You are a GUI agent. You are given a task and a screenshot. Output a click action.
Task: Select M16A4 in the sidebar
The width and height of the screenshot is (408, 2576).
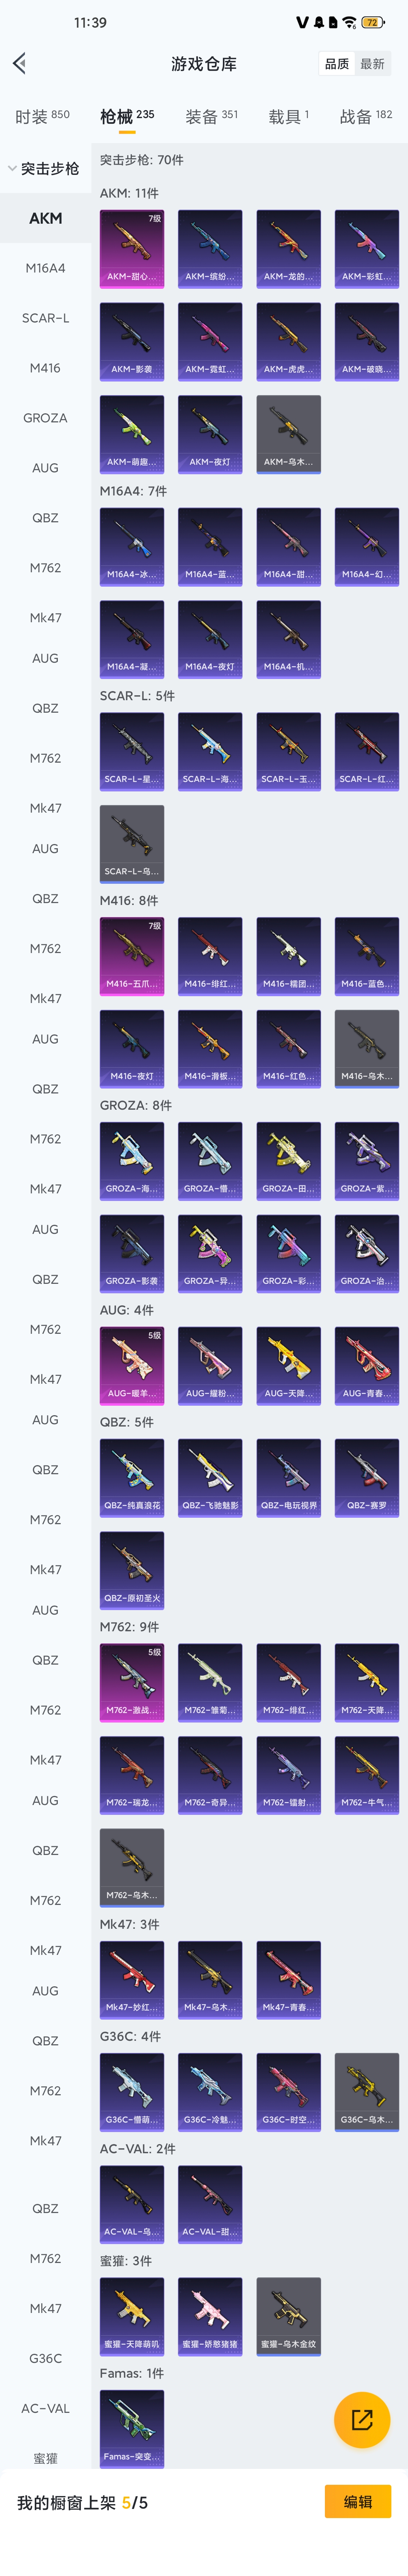click(x=45, y=268)
